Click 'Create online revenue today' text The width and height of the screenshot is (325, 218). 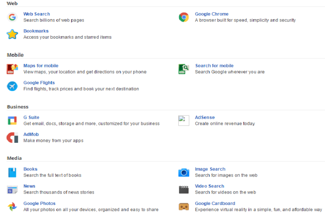coord(225,123)
